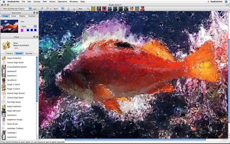Select the Sketch Draw1 preset
Image resolution: width=230 pixels, height=144 pixels.
[18, 124]
